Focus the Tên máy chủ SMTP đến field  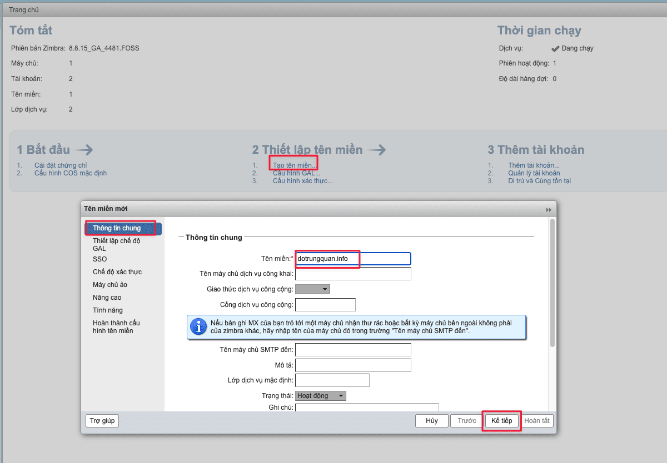[x=352, y=349]
